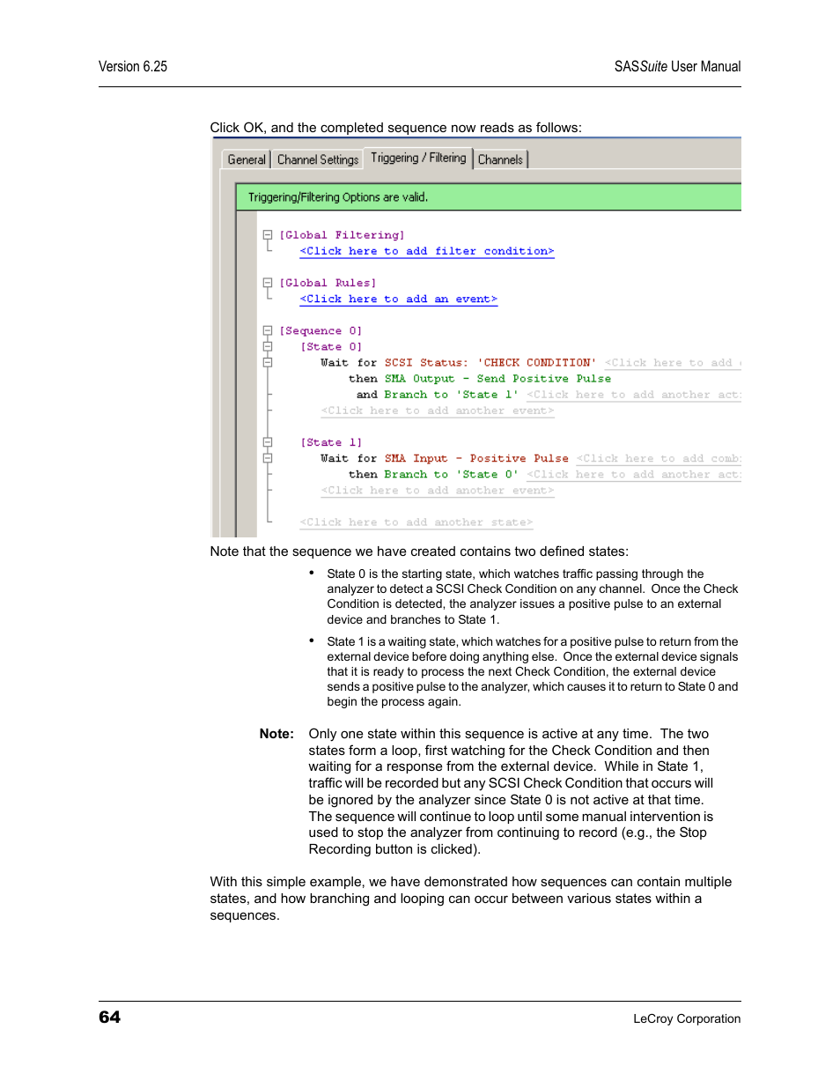This screenshot has height=1088, width=840.
Task: Edit Branch to 'State 1' action
Action: (x=451, y=395)
